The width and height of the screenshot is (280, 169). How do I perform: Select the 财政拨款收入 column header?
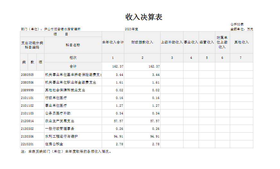142,42
